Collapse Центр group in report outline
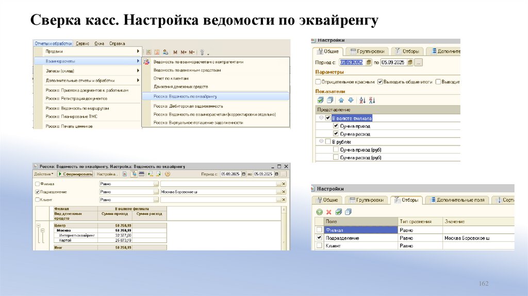This screenshot has height=296, width=528. click(38, 226)
